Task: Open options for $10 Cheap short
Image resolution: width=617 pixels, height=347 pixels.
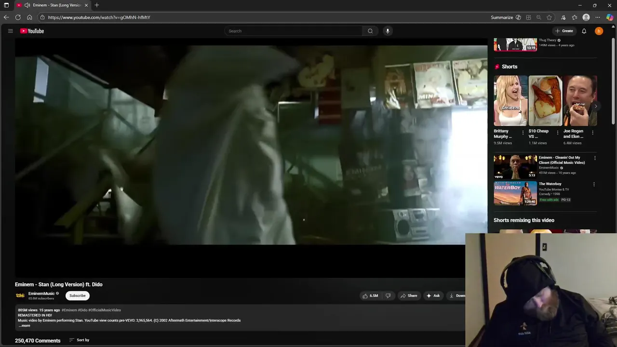Action: point(558,133)
